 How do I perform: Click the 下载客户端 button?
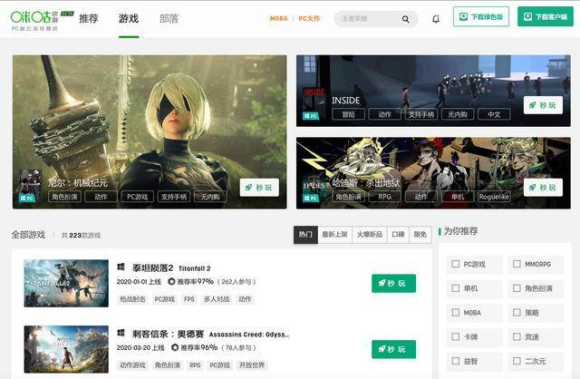(546, 16)
